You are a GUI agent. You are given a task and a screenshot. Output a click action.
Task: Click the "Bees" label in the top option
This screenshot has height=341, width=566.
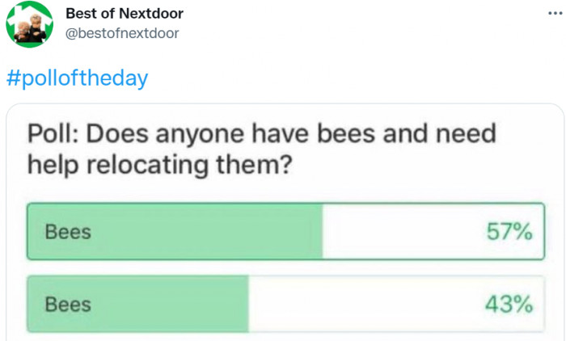(68, 232)
